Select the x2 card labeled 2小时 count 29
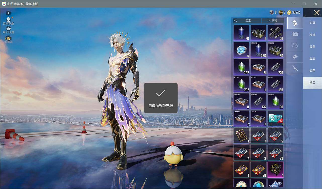 tap(276, 152)
